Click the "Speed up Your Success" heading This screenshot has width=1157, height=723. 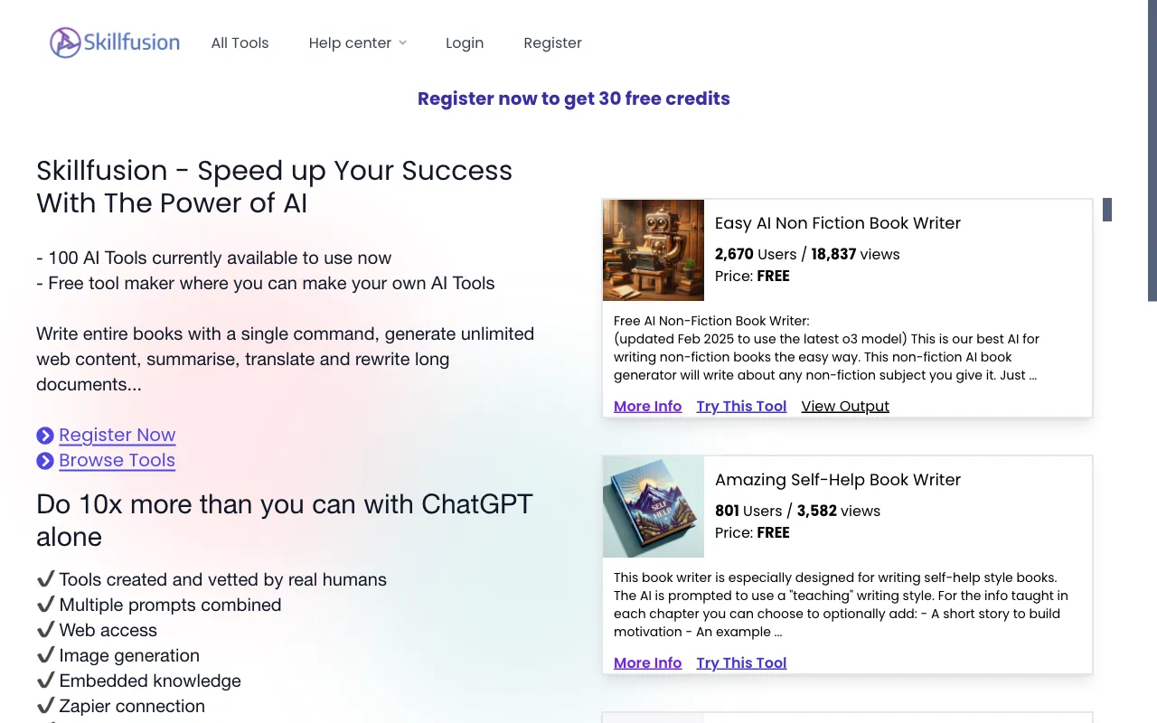pos(275,187)
